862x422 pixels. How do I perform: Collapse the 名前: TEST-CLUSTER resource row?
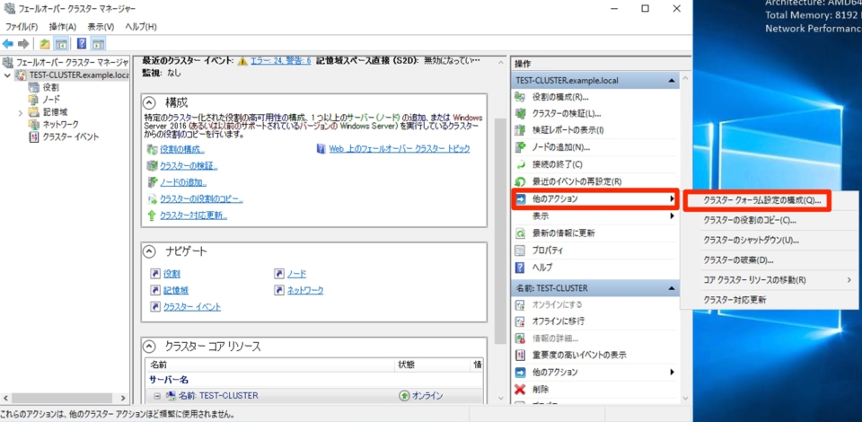pos(157,396)
